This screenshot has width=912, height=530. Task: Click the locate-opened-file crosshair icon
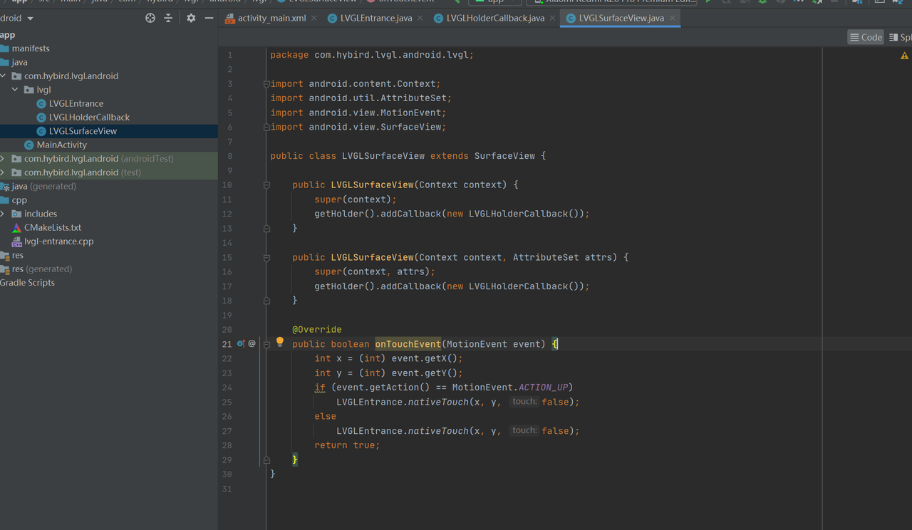point(150,18)
